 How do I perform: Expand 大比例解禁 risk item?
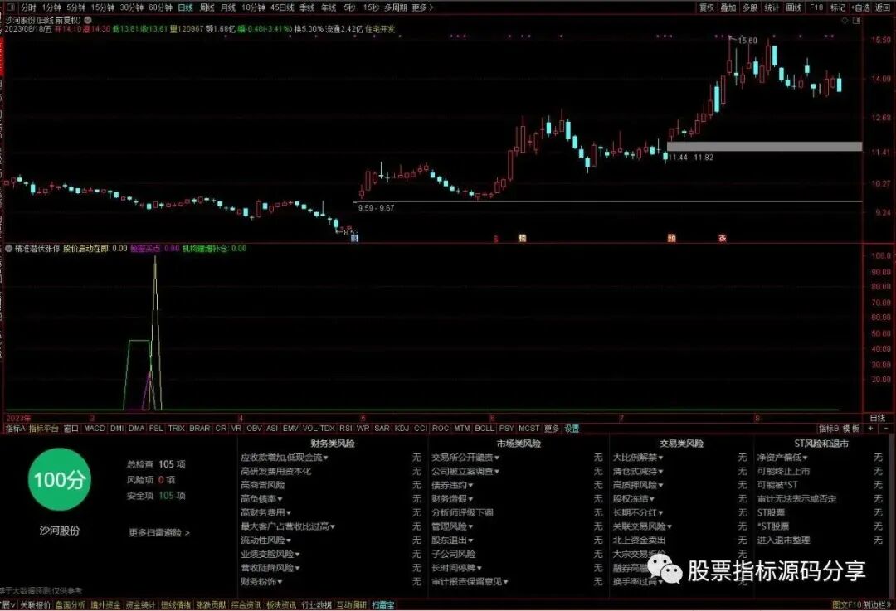(638, 458)
